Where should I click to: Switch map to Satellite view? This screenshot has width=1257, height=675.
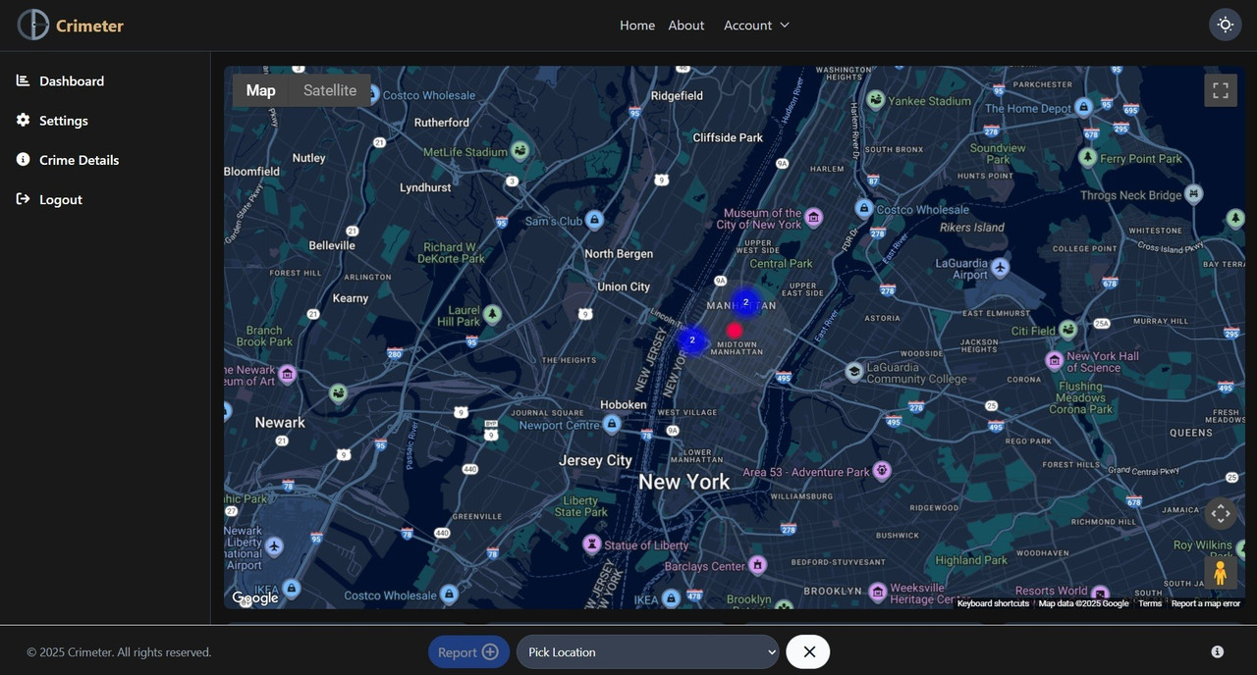330,90
